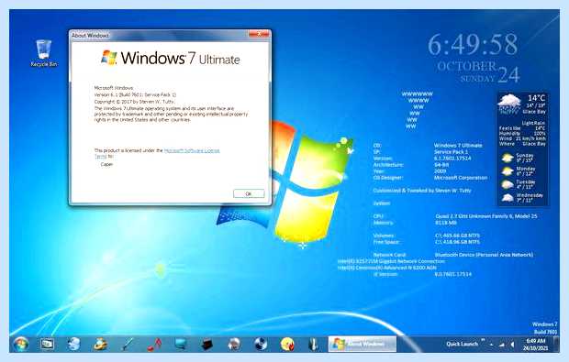The height and width of the screenshot is (362, 569).
Task: Open the taskbar clock showing 6:49 AM
Action: pos(536,345)
